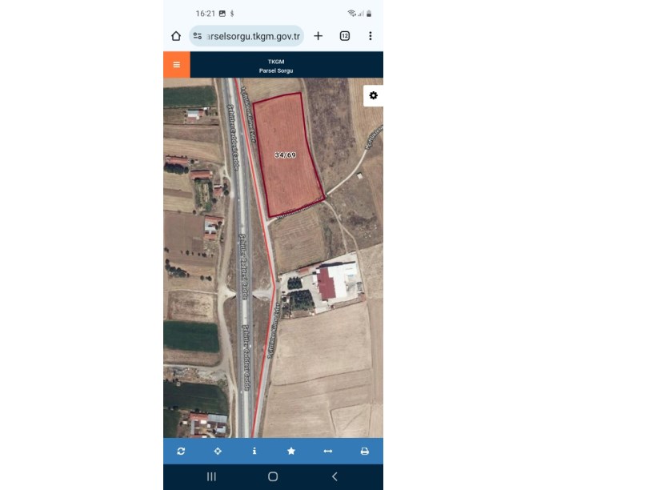Open browser three-dot overflow menu

[371, 36]
